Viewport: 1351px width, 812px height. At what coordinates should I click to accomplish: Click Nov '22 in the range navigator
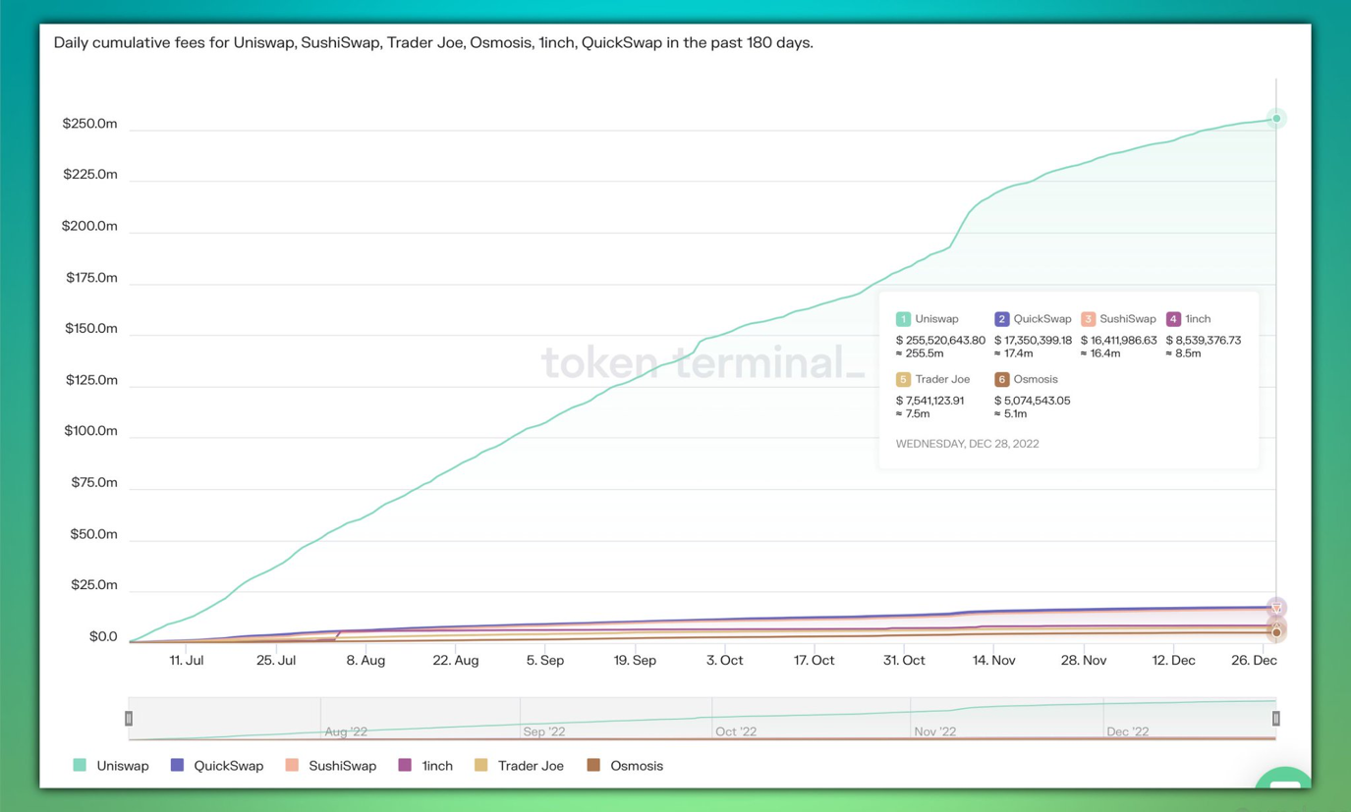934,731
